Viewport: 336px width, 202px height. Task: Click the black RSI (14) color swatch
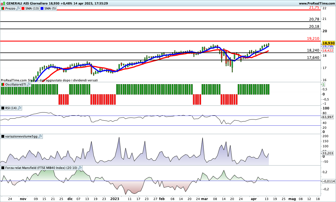(x=3, y=108)
